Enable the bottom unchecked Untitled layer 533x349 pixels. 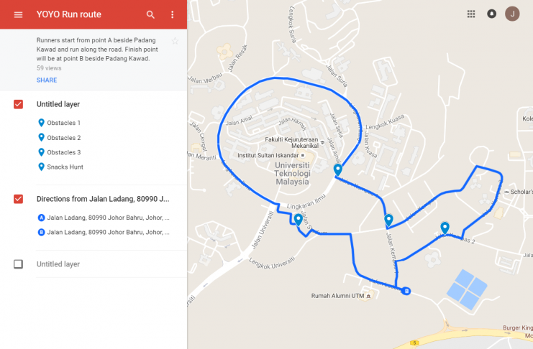[19, 264]
